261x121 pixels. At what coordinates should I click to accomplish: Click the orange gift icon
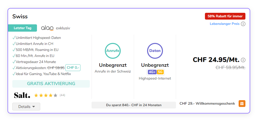(242, 103)
